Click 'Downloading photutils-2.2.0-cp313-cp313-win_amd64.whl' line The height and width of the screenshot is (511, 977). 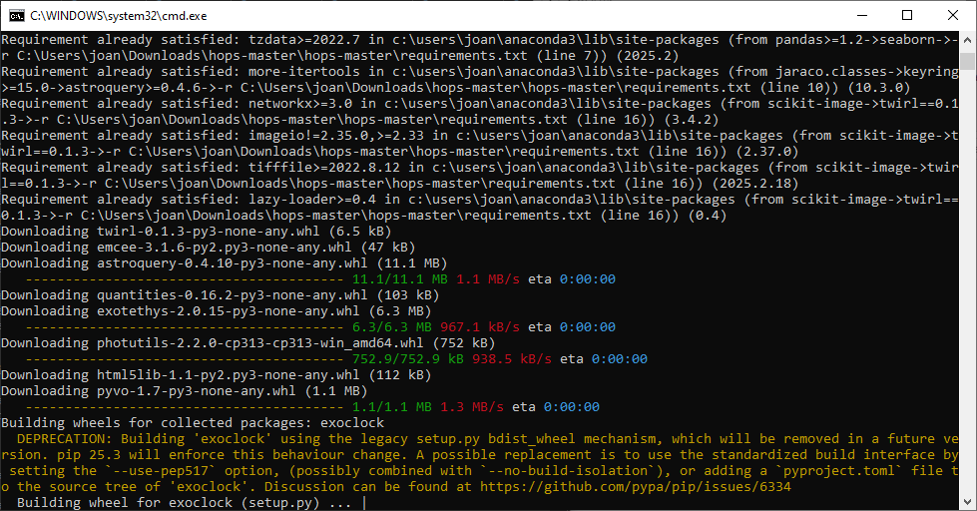coord(247,343)
